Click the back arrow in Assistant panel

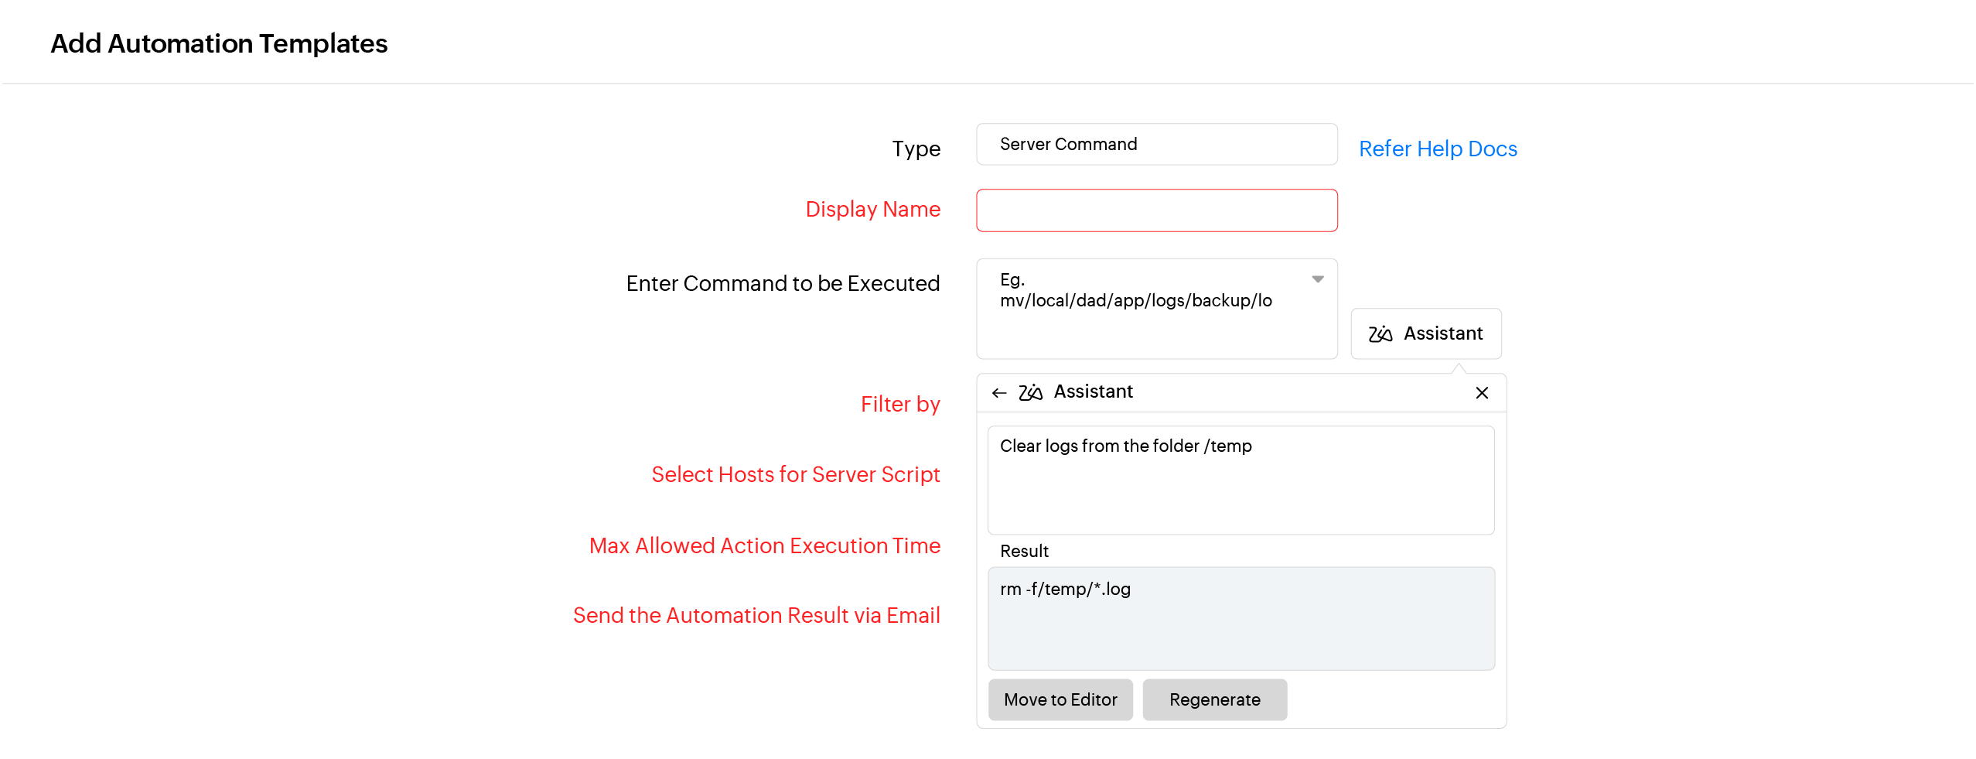click(x=998, y=393)
